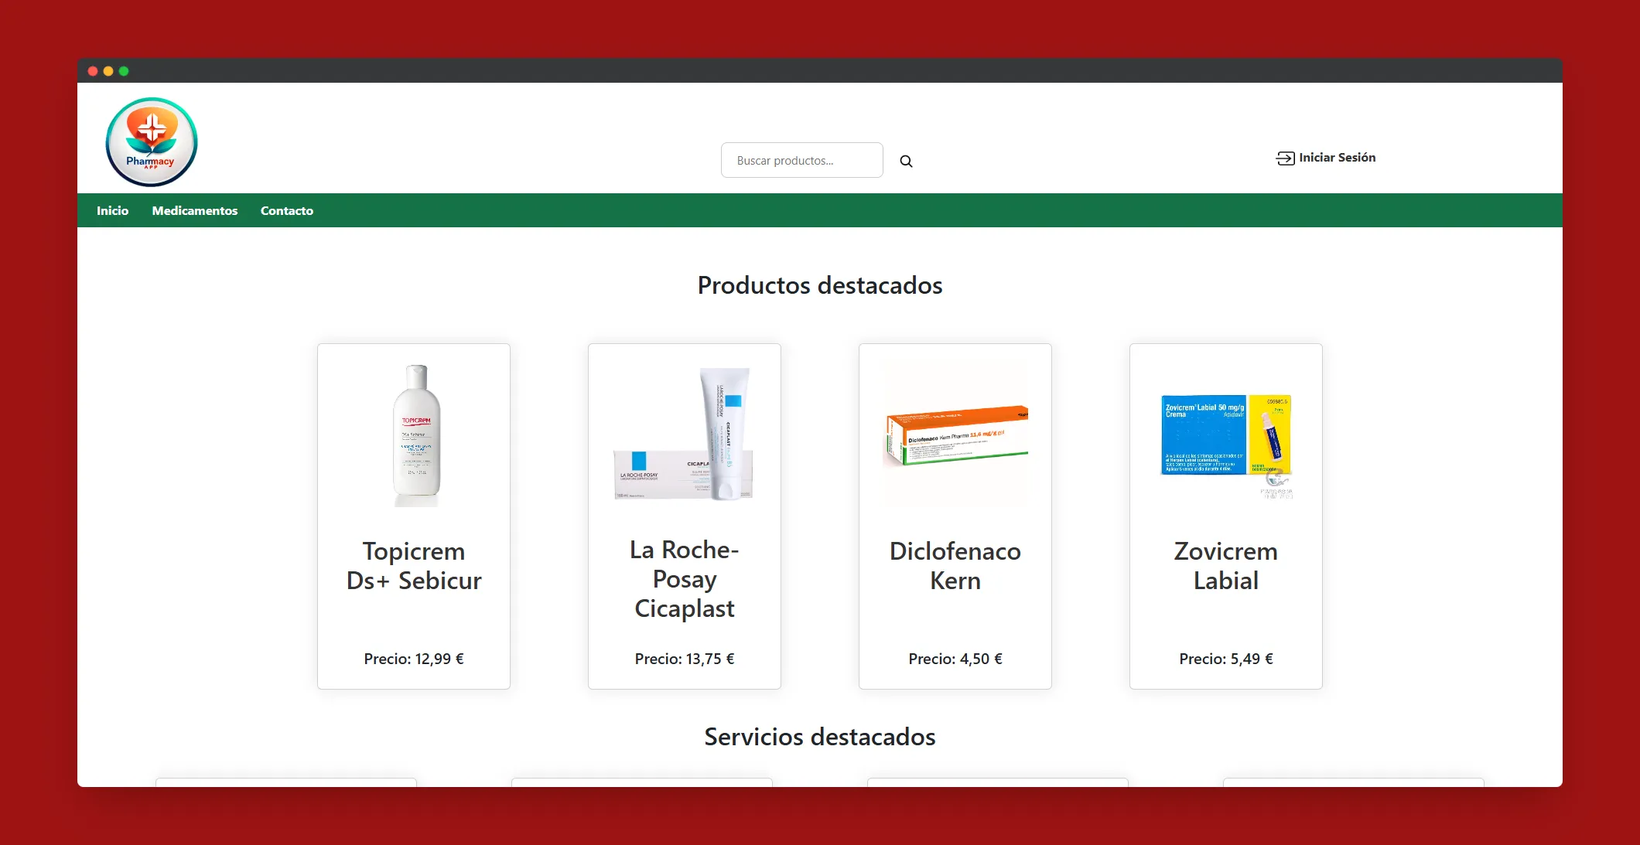Open the Medicamentos menu item
Viewport: 1640px width, 845px height.
(x=195, y=210)
